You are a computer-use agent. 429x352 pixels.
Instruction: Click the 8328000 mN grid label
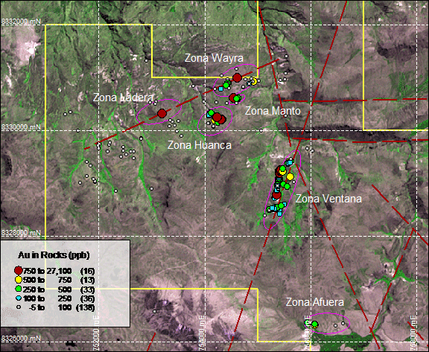pos(22,233)
